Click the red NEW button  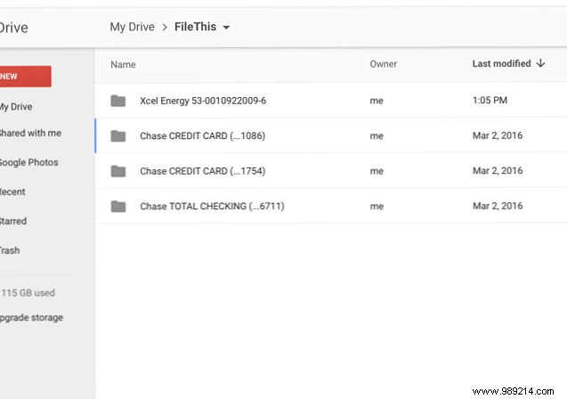click(25, 77)
